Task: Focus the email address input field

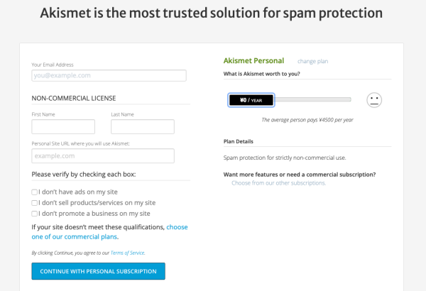Action: tap(109, 75)
